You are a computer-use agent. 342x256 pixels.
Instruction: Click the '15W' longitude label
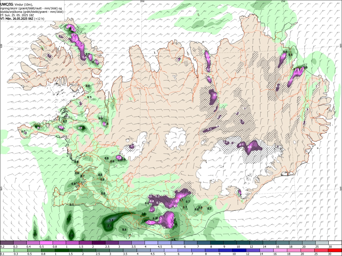point(283,1)
